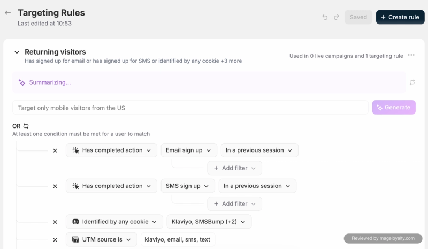Click the Summarizing status text

tap(50, 82)
